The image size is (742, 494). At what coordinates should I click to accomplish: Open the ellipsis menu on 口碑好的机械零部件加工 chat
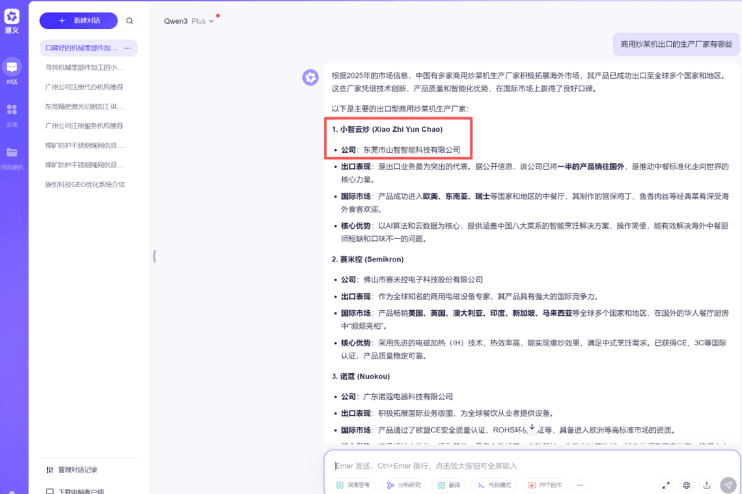click(126, 47)
